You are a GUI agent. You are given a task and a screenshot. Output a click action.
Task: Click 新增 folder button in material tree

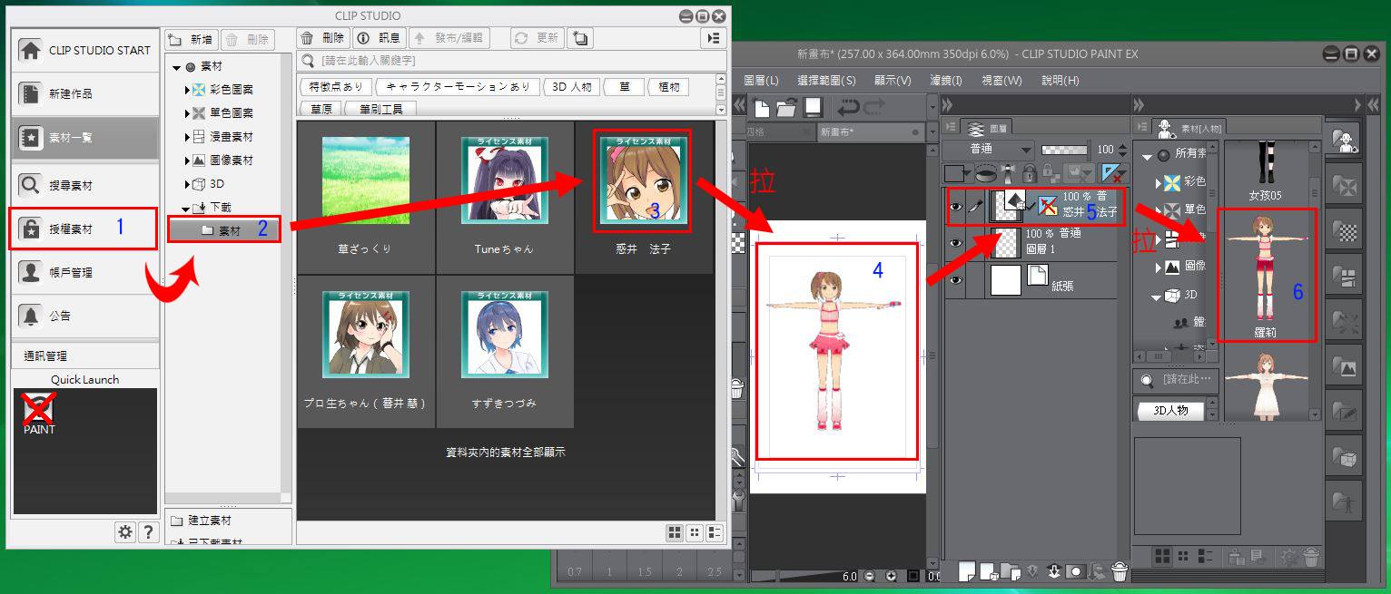coord(192,39)
